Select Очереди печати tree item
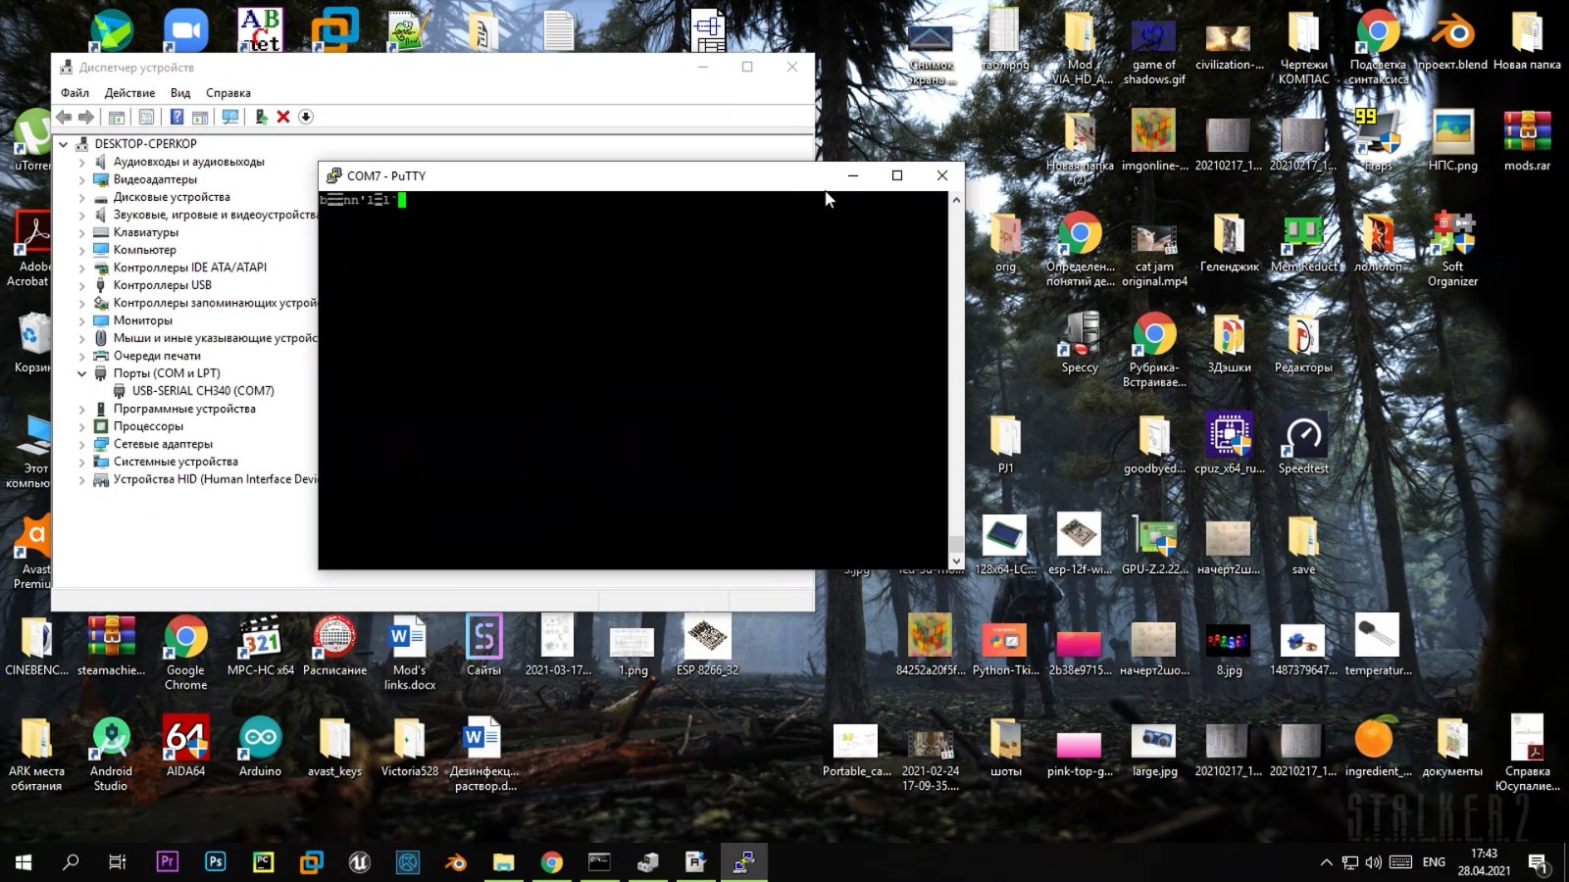1569x882 pixels. pyautogui.click(x=157, y=356)
